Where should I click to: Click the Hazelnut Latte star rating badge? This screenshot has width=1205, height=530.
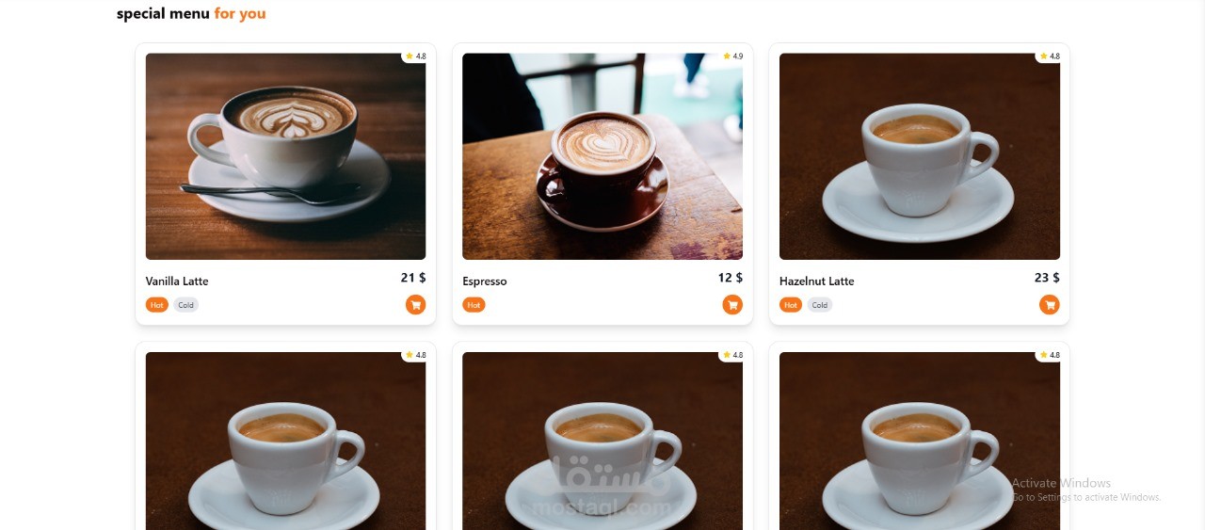1050,56
